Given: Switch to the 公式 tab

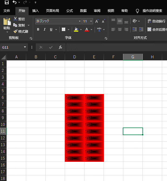Looking at the screenshot, I should 70,11.
